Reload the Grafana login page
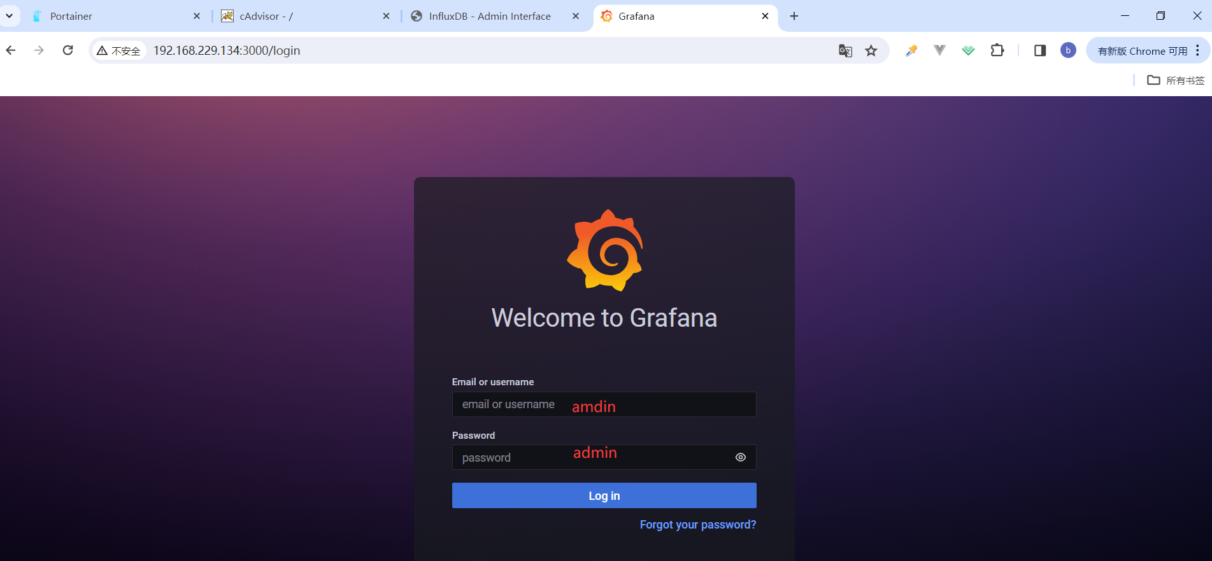1212x561 pixels. click(68, 50)
